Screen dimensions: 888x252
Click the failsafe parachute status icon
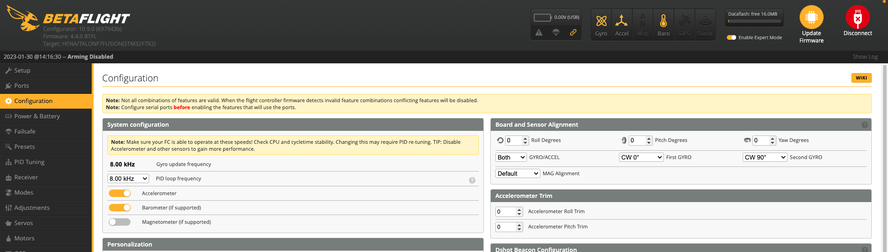coord(556,32)
